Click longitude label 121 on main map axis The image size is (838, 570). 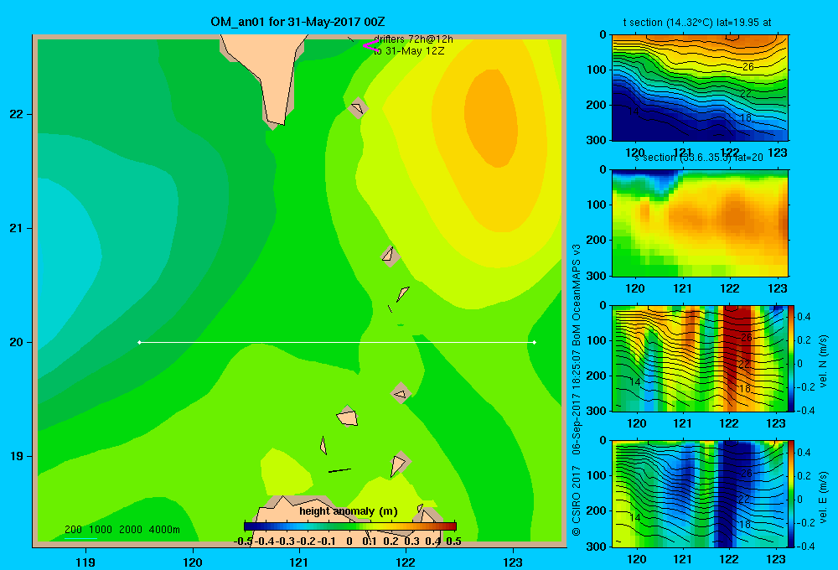pyautogui.click(x=299, y=562)
